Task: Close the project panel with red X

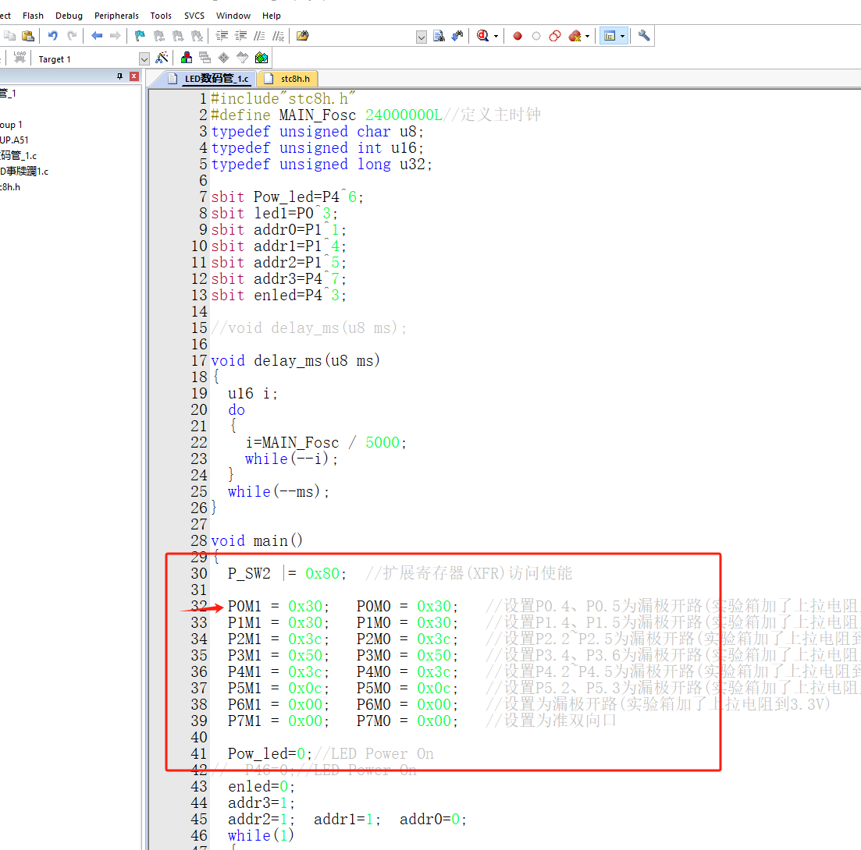Action: tap(134, 76)
